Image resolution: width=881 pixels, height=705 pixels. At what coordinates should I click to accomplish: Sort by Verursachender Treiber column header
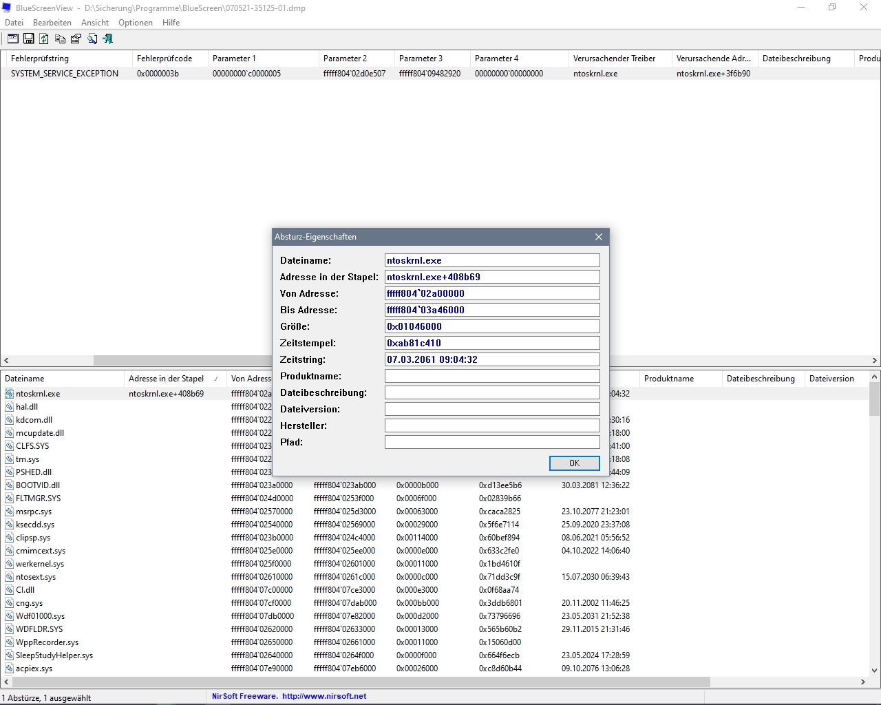[x=621, y=59]
